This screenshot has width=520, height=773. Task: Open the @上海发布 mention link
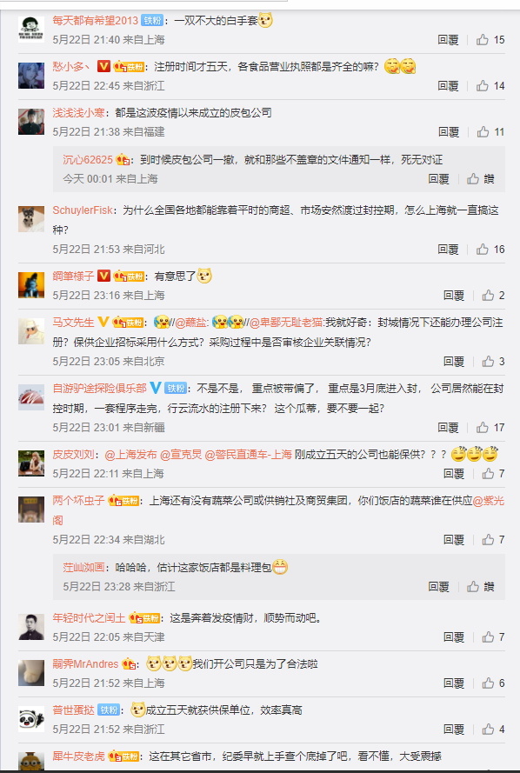click(x=130, y=454)
